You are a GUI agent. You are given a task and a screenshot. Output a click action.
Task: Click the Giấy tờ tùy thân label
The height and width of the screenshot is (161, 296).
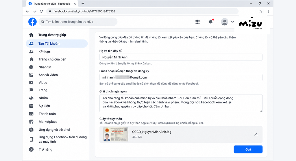[x=111, y=119]
